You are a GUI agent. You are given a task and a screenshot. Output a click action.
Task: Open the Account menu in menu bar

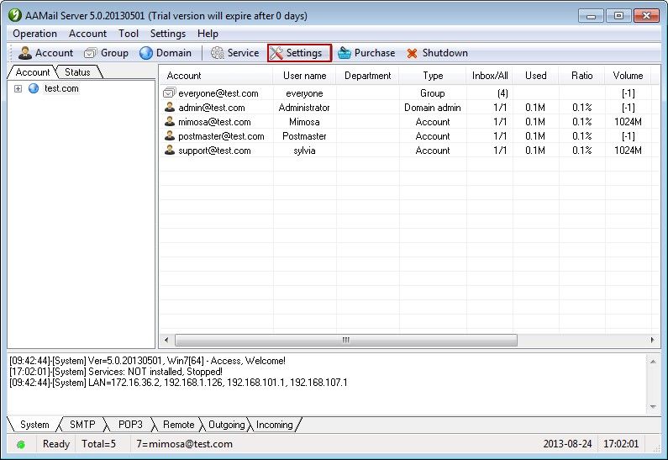tap(87, 34)
